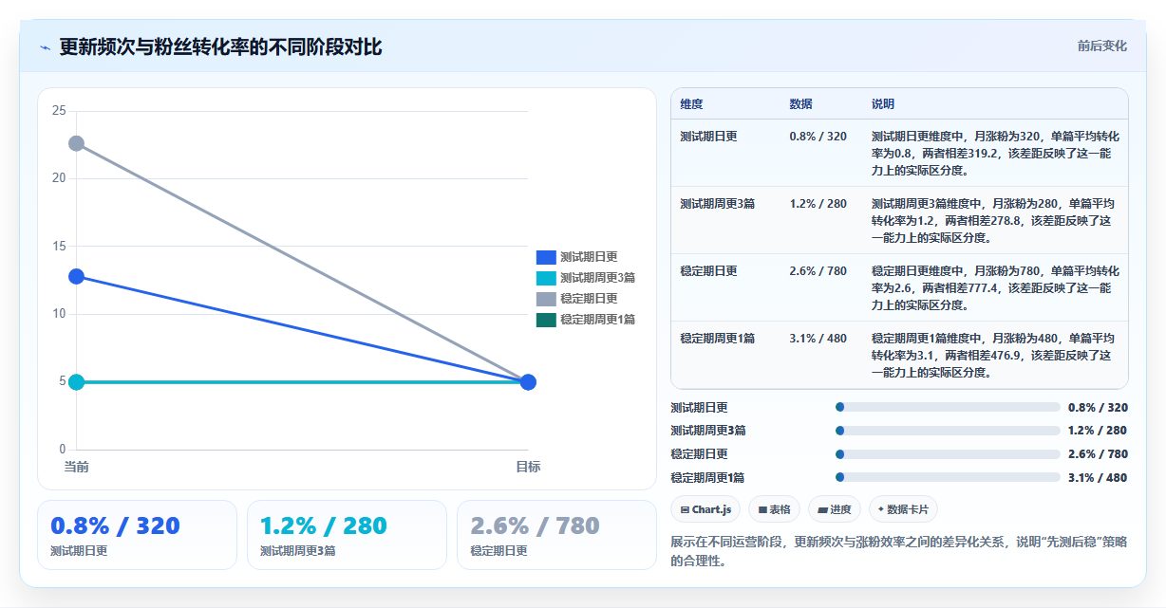Click table data cell 3.1% / 480
1166x608 pixels.
point(818,338)
